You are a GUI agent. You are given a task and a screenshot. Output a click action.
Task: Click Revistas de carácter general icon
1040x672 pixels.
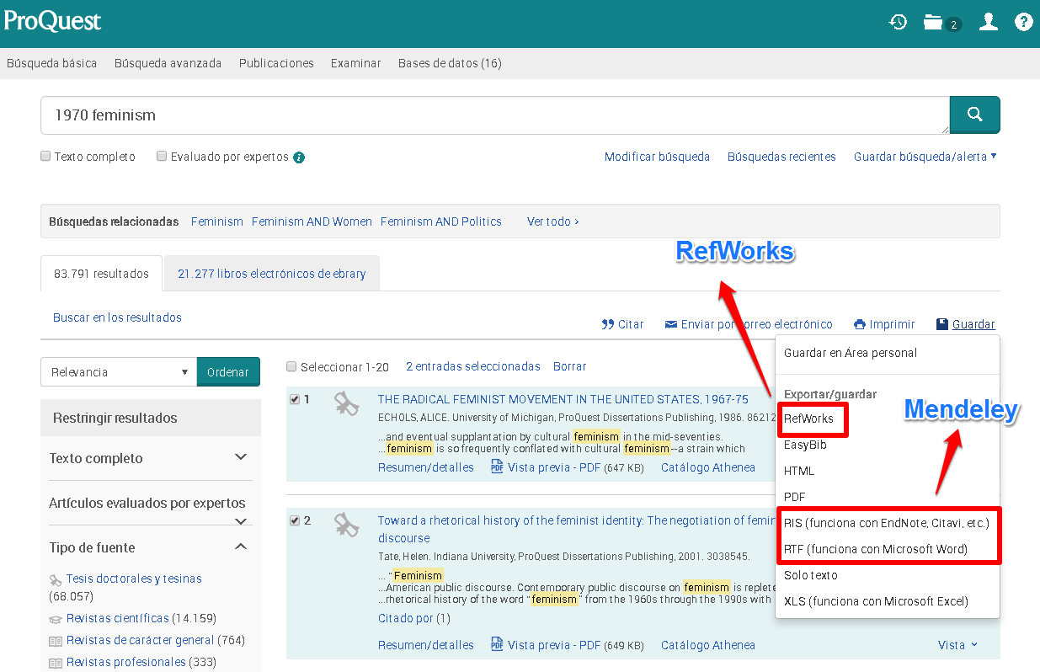[56, 641]
